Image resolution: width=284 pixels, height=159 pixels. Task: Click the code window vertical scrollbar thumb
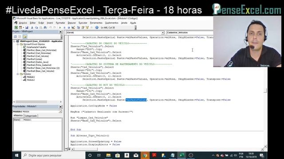265,91
